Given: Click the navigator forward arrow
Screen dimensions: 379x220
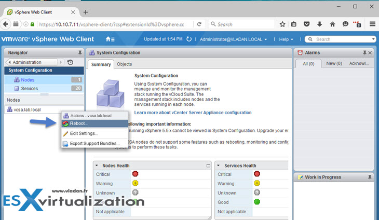Looking at the screenshot, I should pyautogui.click(x=61, y=62).
